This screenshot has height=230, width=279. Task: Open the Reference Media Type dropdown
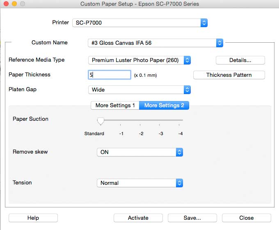click(x=139, y=60)
